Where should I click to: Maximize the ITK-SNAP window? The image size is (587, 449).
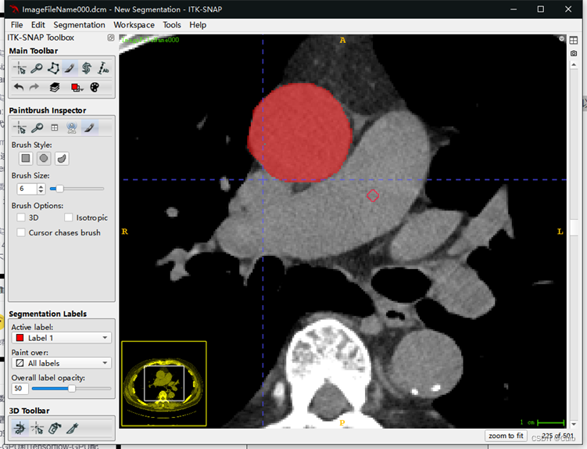point(541,9)
